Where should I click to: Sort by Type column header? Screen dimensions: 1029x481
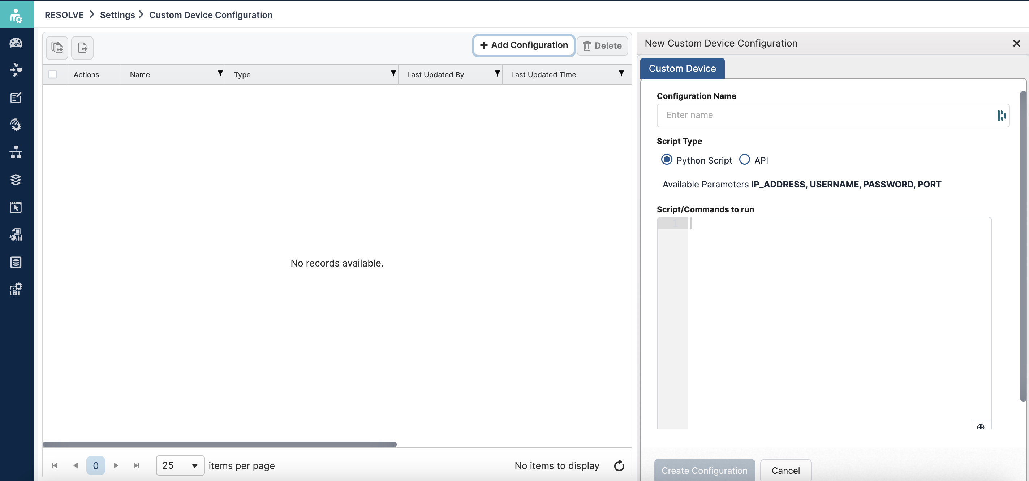tap(242, 74)
